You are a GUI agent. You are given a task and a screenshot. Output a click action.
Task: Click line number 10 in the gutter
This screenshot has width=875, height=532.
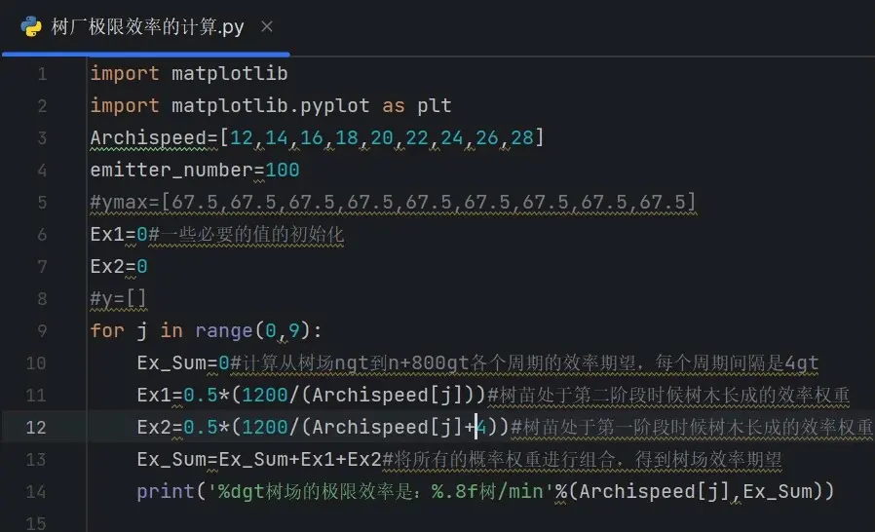(x=36, y=363)
